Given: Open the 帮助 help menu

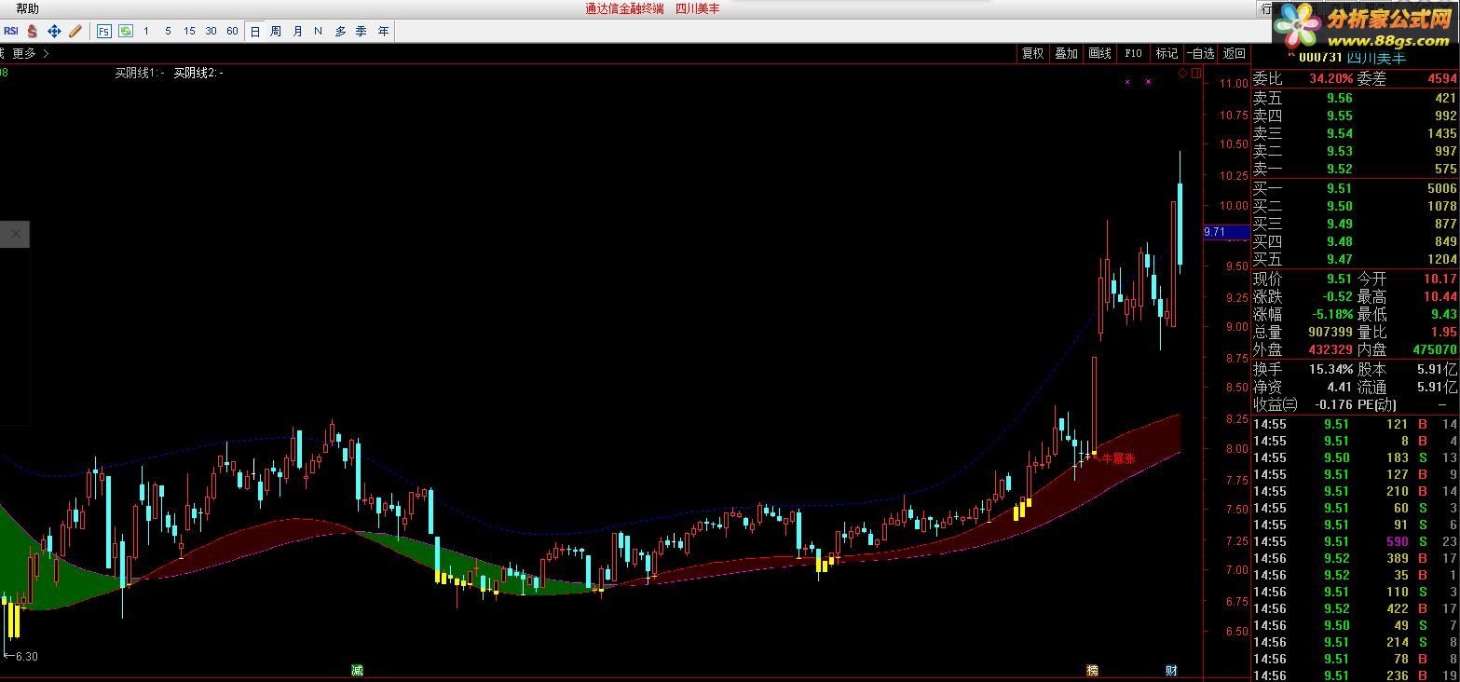Looking at the screenshot, I should pos(28,8).
